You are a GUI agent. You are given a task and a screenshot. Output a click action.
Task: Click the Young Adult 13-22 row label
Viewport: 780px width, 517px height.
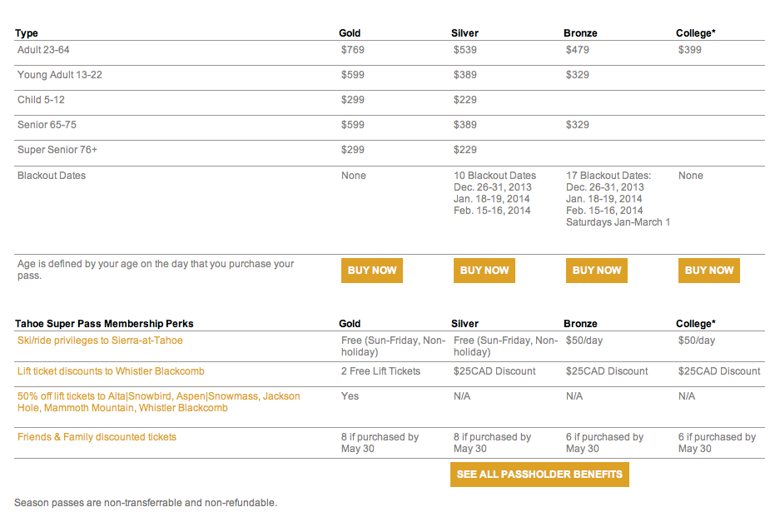[x=60, y=75]
